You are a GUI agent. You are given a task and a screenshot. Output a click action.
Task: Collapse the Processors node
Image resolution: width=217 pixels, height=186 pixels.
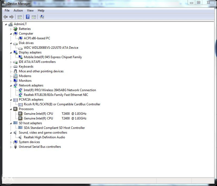click(11, 109)
